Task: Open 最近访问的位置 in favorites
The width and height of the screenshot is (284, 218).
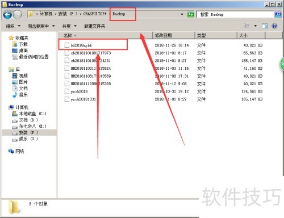Action: pyautogui.click(x=34, y=57)
